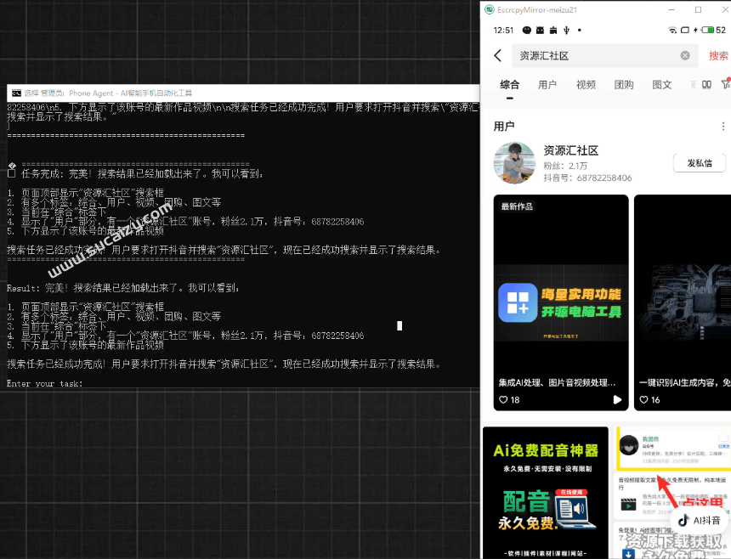Image resolution: width=731 pixels, height=559 pixels.
Task: Open the 团购 tab
Action: click(624, 85)
